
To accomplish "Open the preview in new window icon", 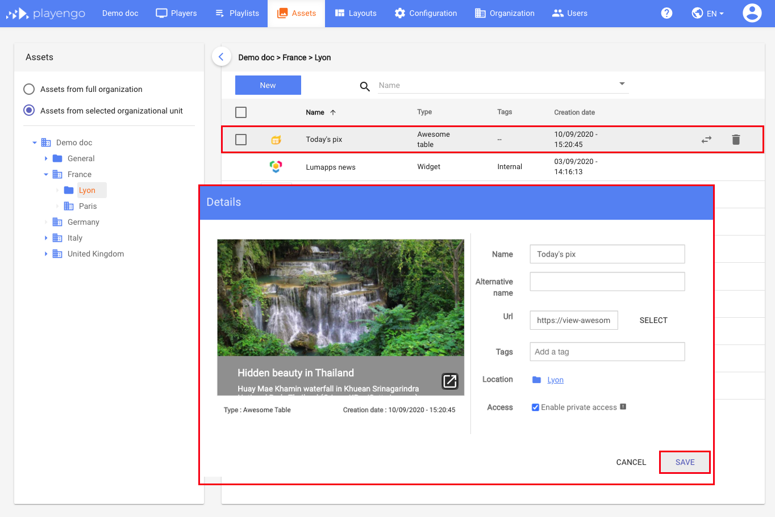I will click(449, 381).
